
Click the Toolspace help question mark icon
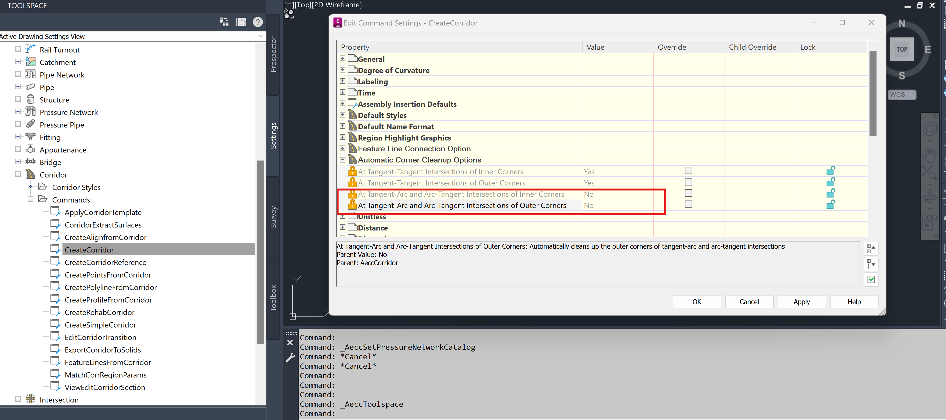coord(258,22)
